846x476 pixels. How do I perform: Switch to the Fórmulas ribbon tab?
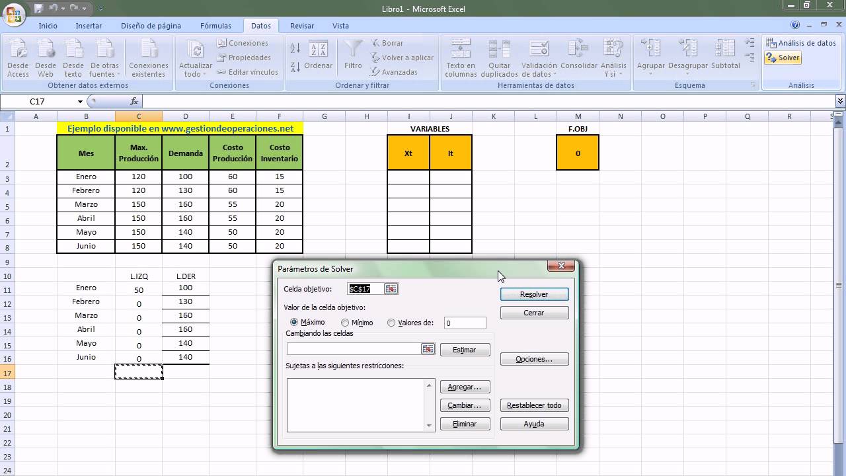(215, 25)
